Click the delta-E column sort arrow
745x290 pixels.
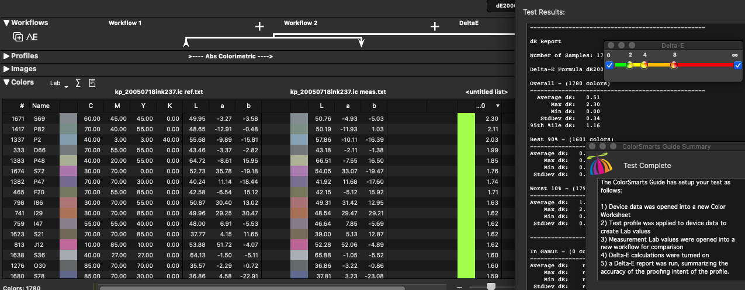click(x=498, y=106)
